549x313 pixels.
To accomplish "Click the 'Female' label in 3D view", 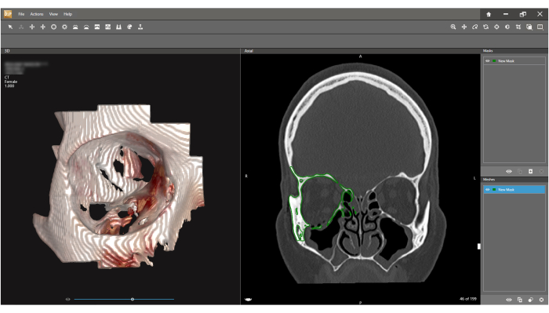I will pos(11,82).
